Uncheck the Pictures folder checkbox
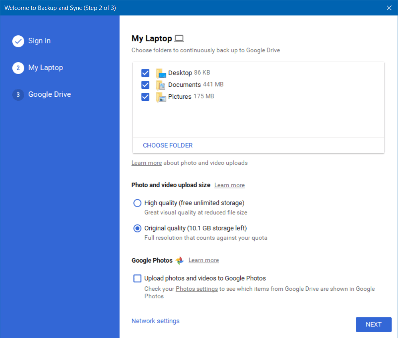 coord(145,97)
